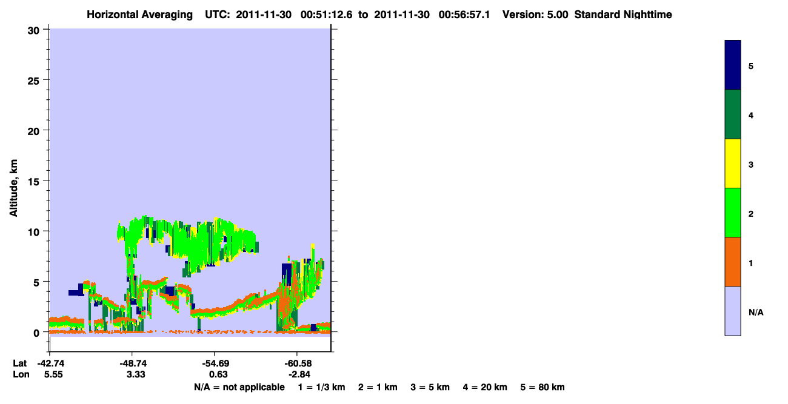Click the dark green 20 km color swatch
Image resolution: width=788 pixels, height=404 pixels.
(x=732, y=114)
